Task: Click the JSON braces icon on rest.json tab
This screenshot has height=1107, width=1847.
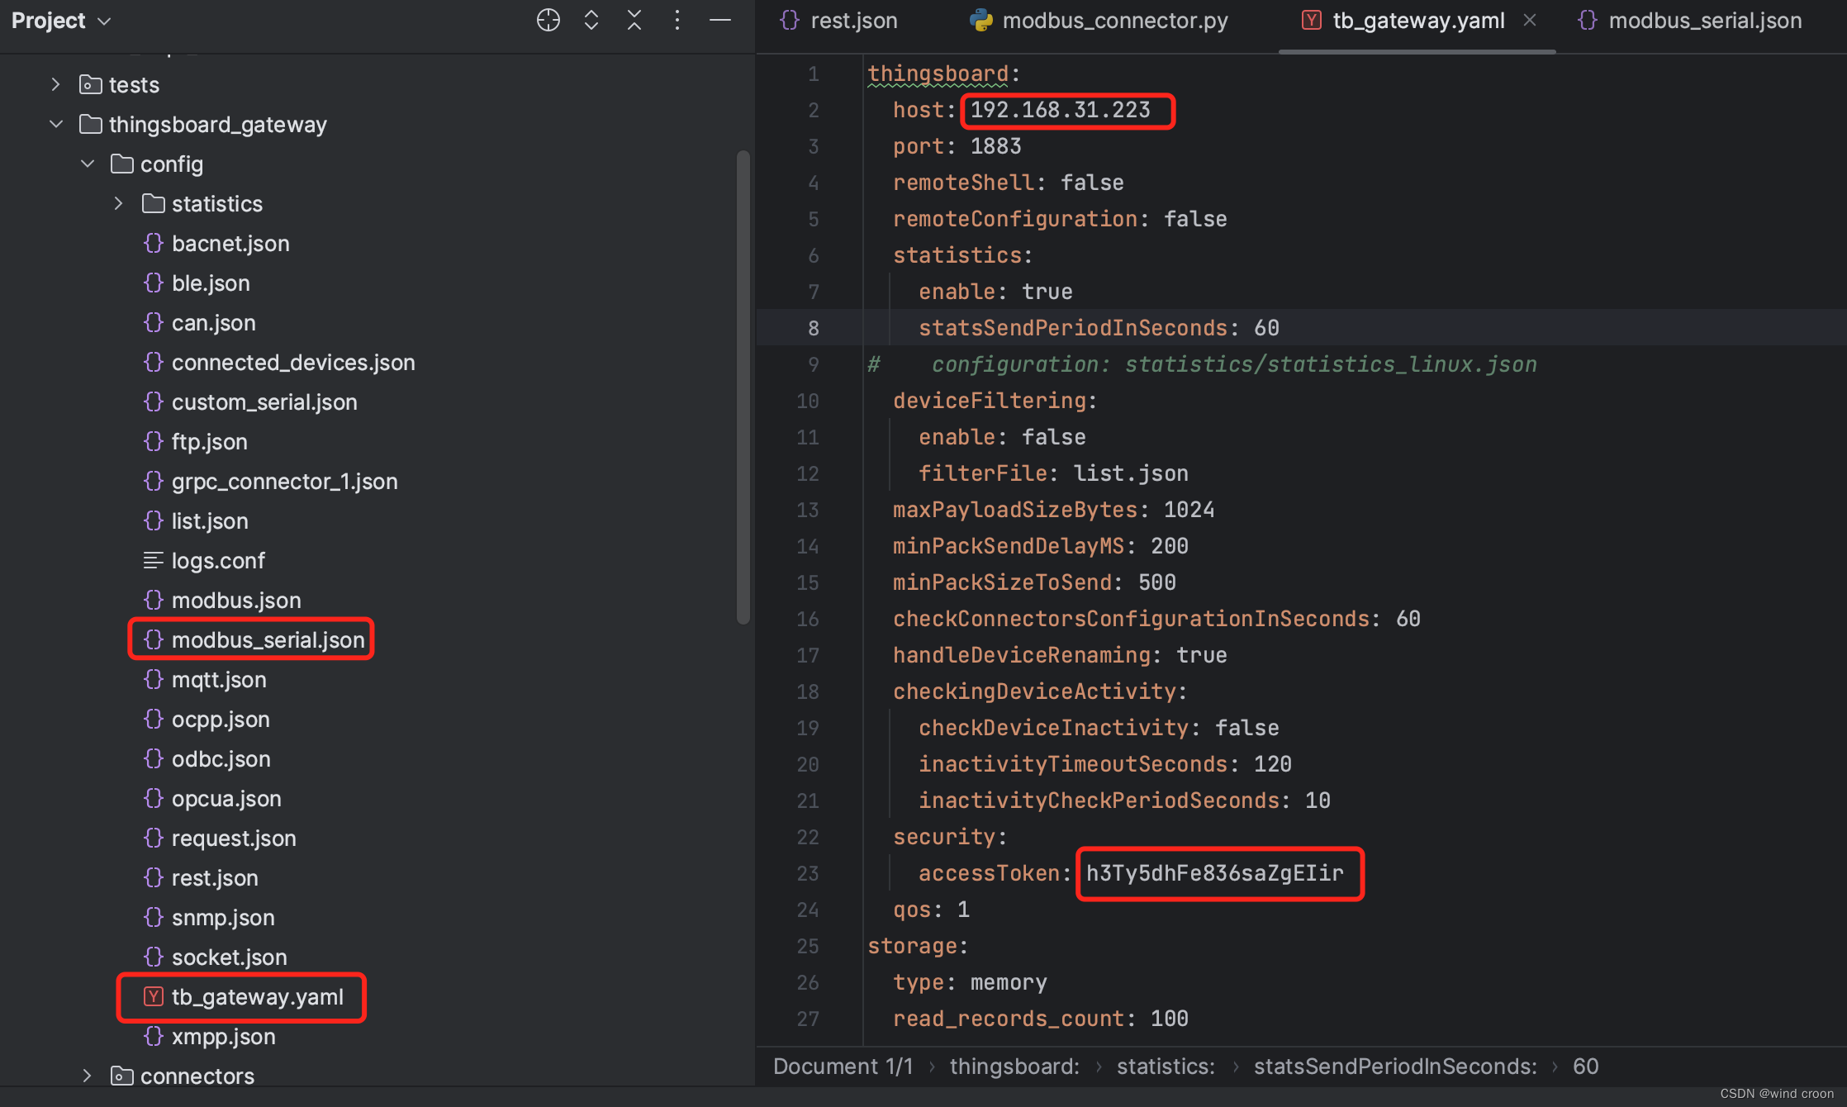Action: pyautogui.click(x=790, y=20)
